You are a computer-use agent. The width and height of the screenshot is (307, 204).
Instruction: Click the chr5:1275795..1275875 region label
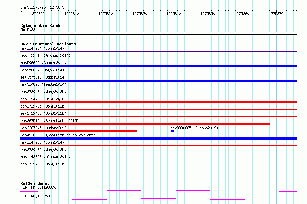(42, 8)
